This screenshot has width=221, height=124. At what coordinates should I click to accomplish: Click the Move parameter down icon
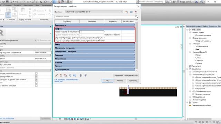(75, 75)
